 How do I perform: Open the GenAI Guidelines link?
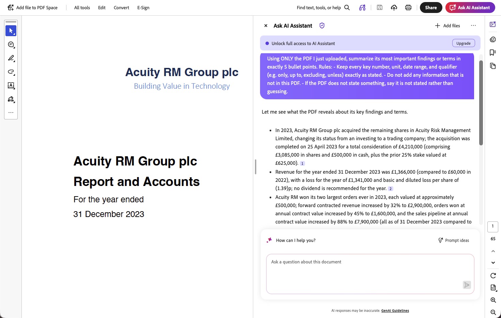pos(395,310)
